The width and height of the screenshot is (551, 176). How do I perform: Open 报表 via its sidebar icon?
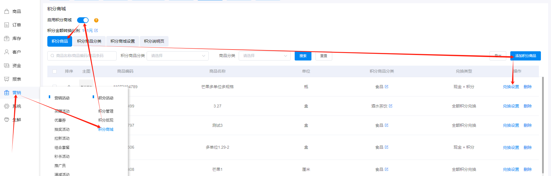tap(7, 79)
